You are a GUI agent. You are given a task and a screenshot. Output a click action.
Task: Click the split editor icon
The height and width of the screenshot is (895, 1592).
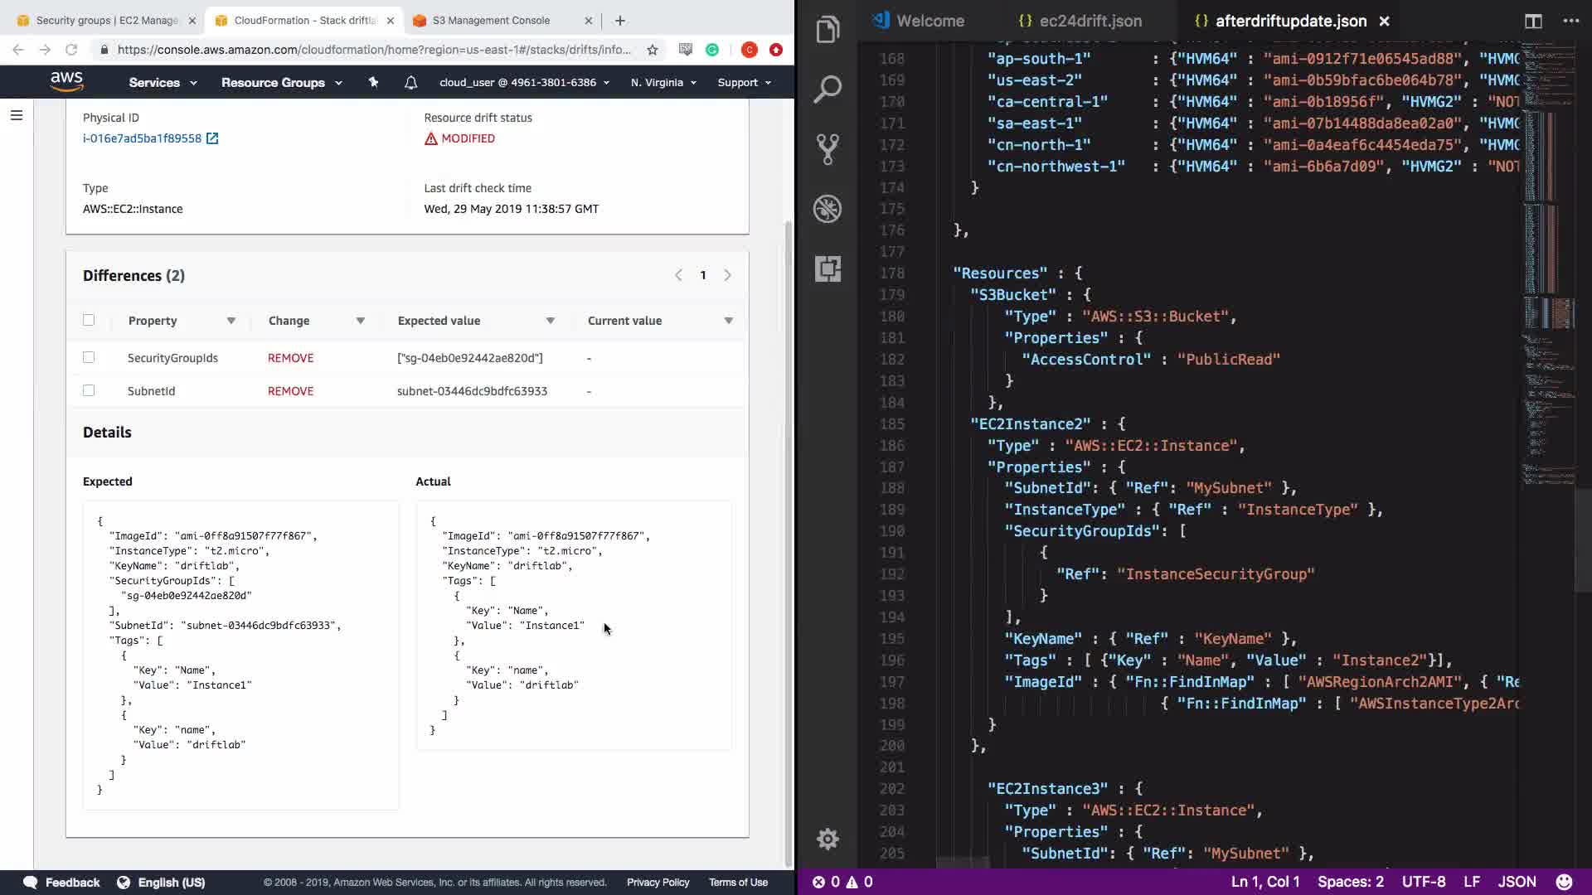pos(1532,21)
